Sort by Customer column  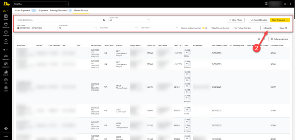[x=22, y=45]
